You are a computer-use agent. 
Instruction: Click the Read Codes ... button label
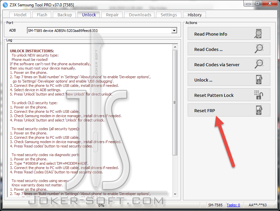coord(208,49)
